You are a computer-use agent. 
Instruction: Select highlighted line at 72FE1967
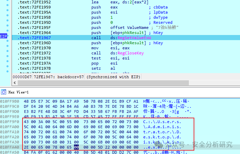point(126,38)
